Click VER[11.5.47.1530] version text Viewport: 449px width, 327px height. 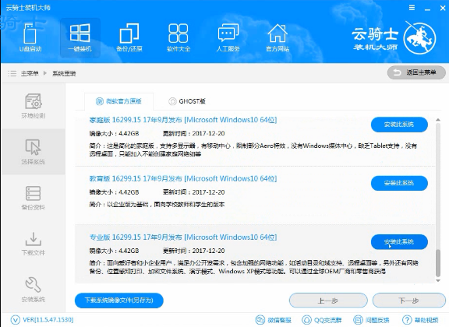pos(48,319)
